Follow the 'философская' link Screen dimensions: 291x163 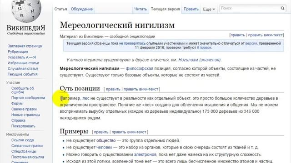140,68
